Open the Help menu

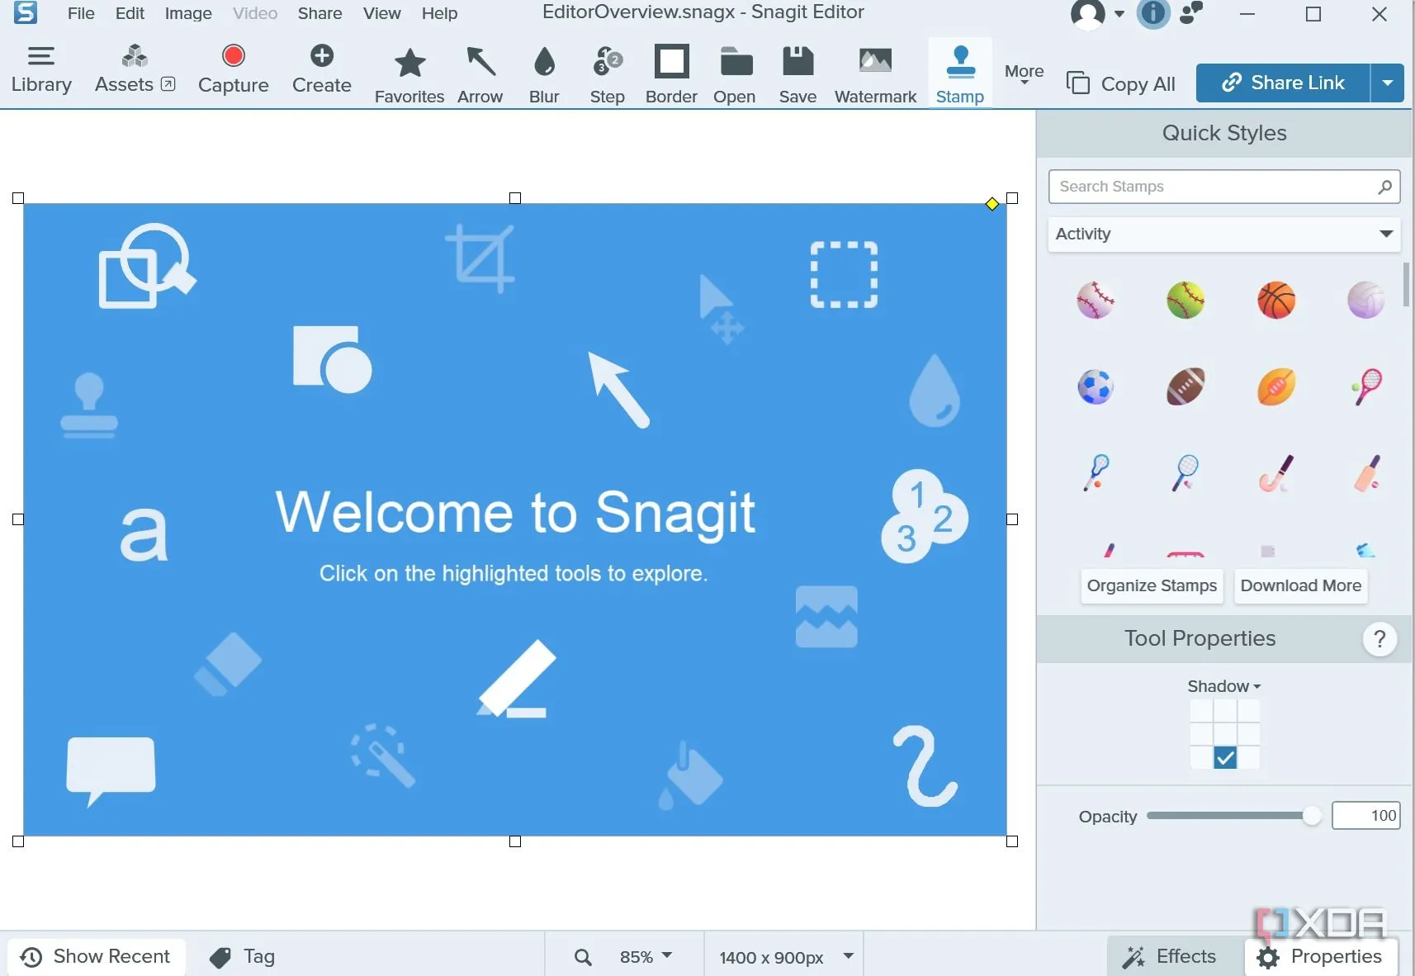click(439, 13)
